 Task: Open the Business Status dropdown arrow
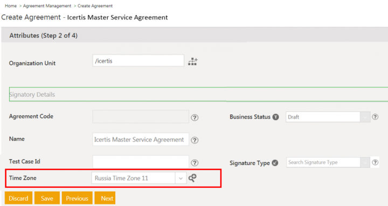365,117
